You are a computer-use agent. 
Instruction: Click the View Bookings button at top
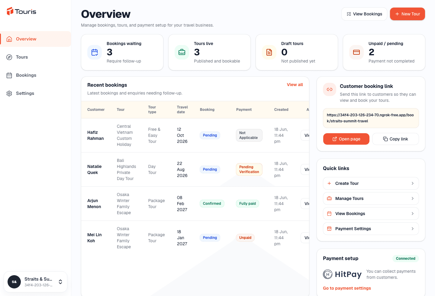click(x=364, y=14)
